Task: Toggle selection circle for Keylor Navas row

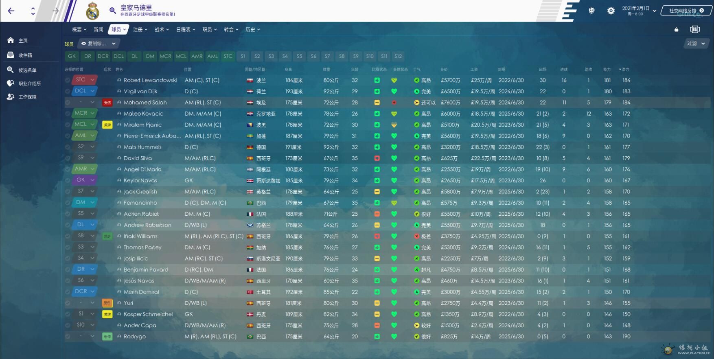Action: pos(68,180)
